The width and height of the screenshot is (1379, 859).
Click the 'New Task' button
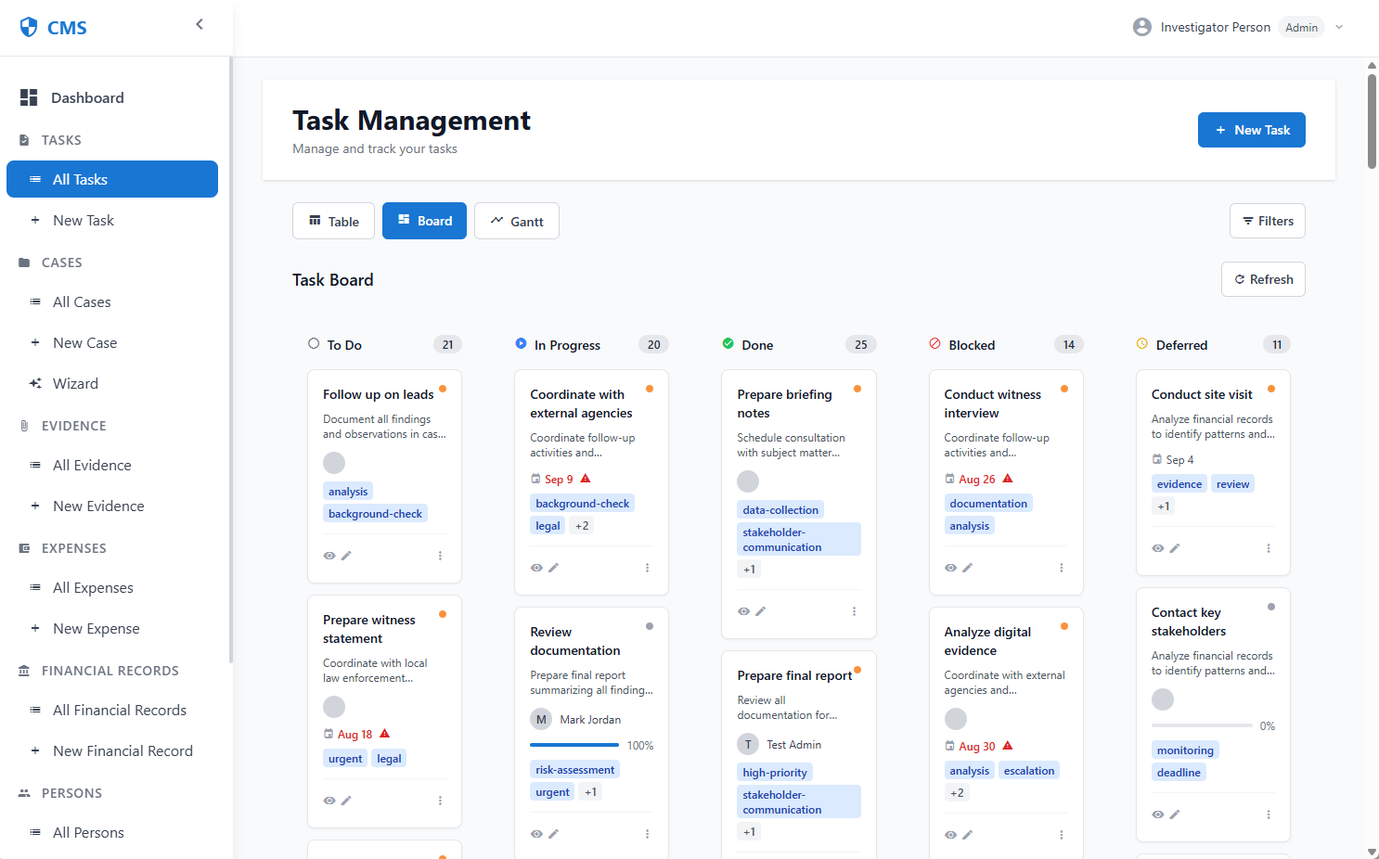[x=1251, y=130]
